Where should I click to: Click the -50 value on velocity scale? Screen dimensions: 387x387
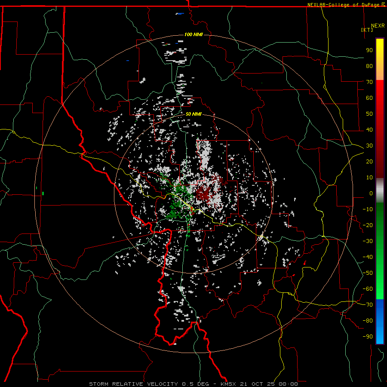(x=368, y=273)
